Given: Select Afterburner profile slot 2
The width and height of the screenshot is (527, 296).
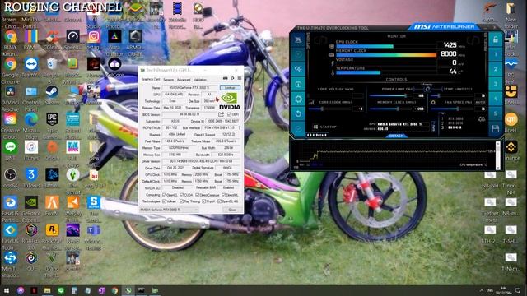Looking at the screenshot, I should tap(496, 69).
